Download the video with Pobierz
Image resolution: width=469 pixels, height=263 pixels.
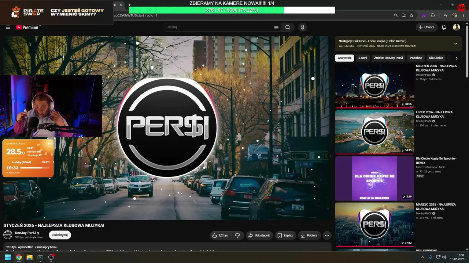(309, 235)
